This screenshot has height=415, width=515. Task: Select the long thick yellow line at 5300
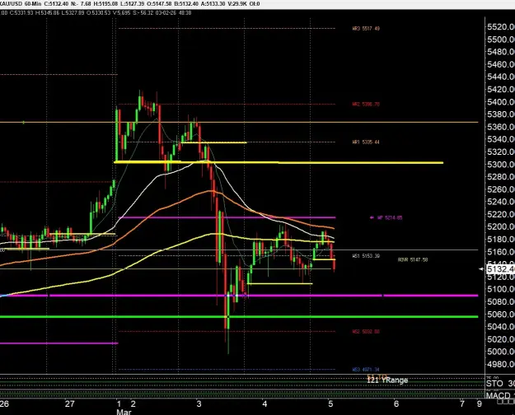279,162
